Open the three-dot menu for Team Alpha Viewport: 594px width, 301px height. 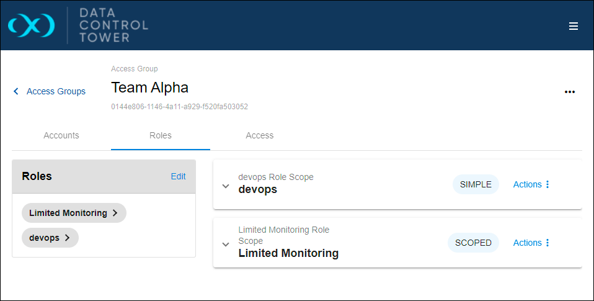tap(570, 92)
